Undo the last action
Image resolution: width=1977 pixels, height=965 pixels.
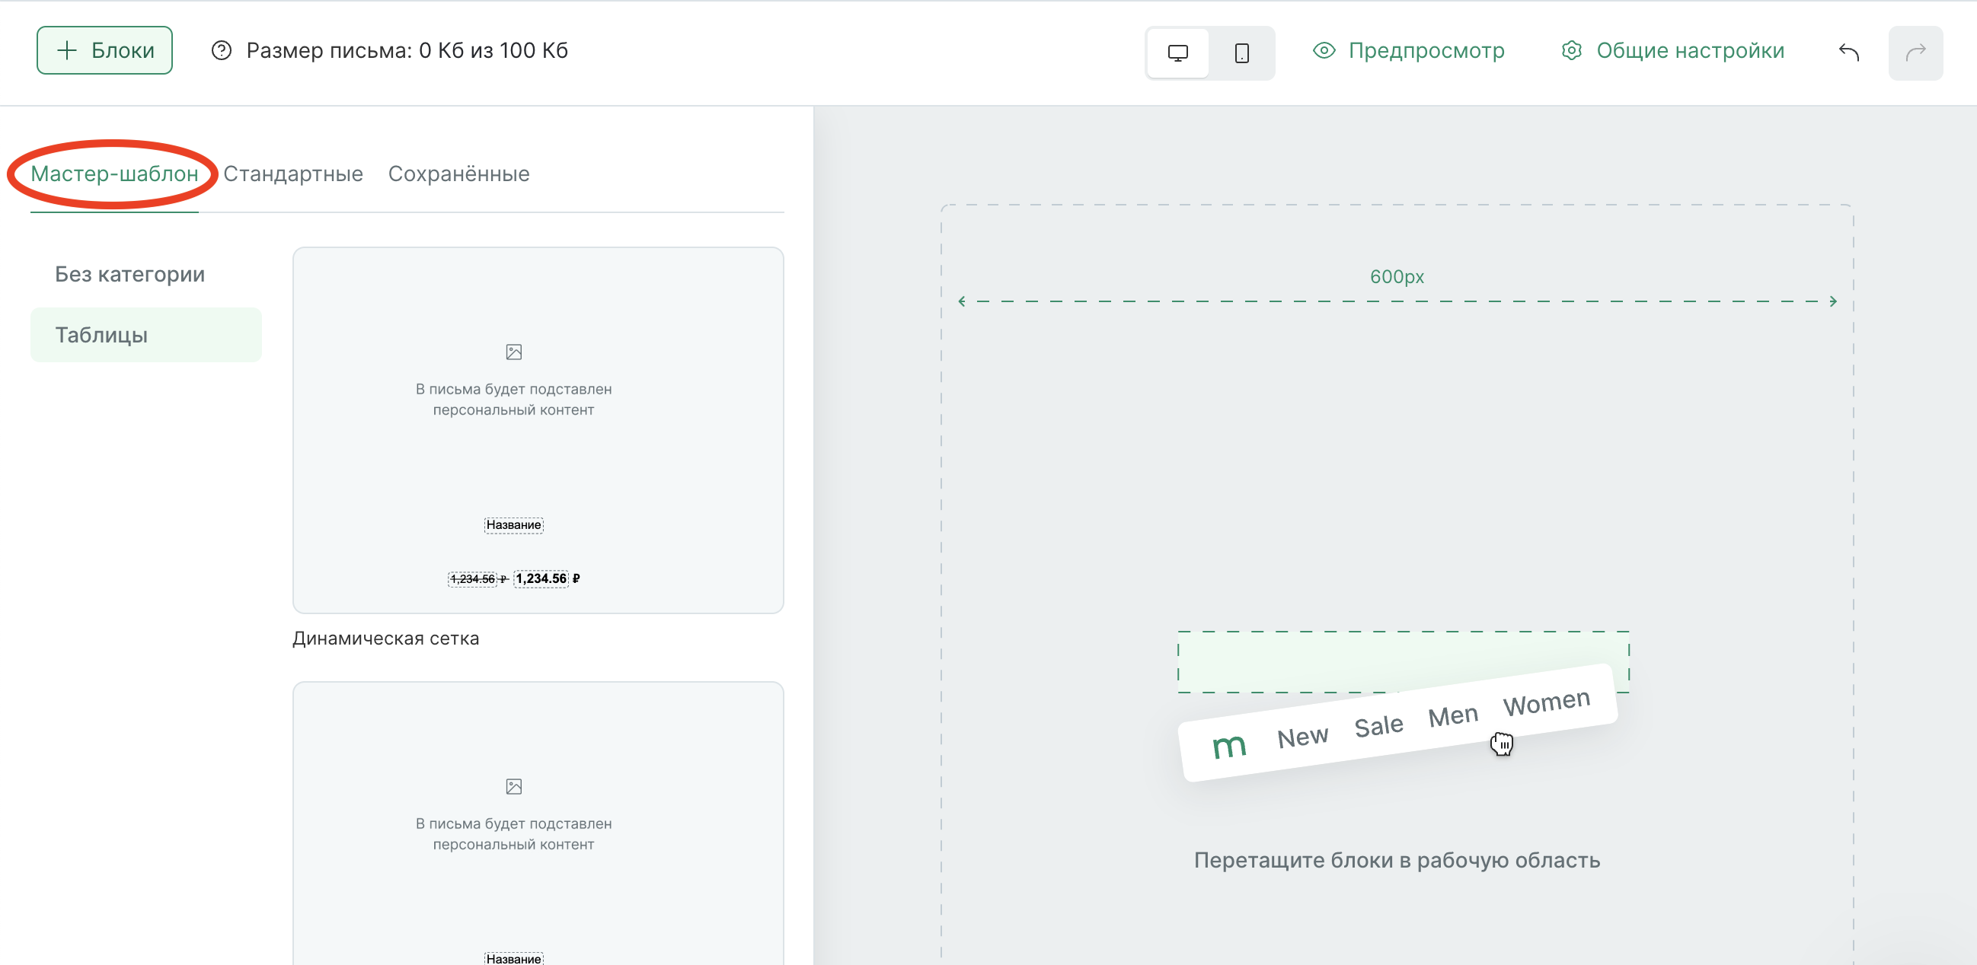(1848, 53)
